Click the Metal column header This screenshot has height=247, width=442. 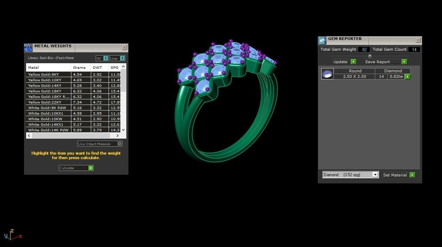click(x=48, y=67)
